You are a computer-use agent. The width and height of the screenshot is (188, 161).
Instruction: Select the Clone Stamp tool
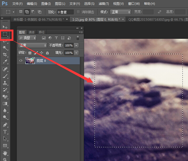pos(5,83)
